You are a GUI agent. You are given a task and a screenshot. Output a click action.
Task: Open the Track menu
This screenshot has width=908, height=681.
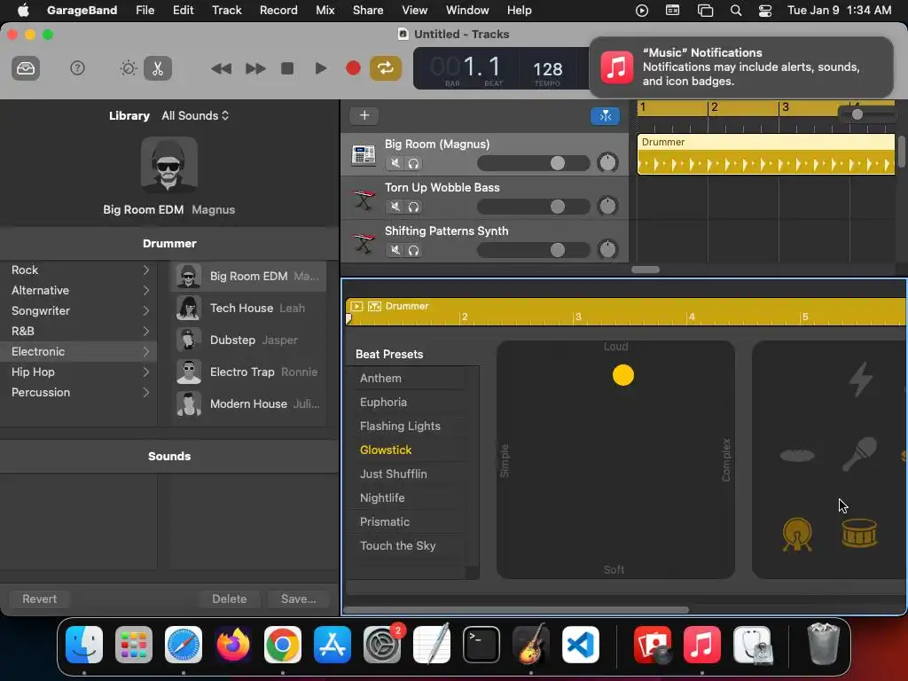coord(226,11)
